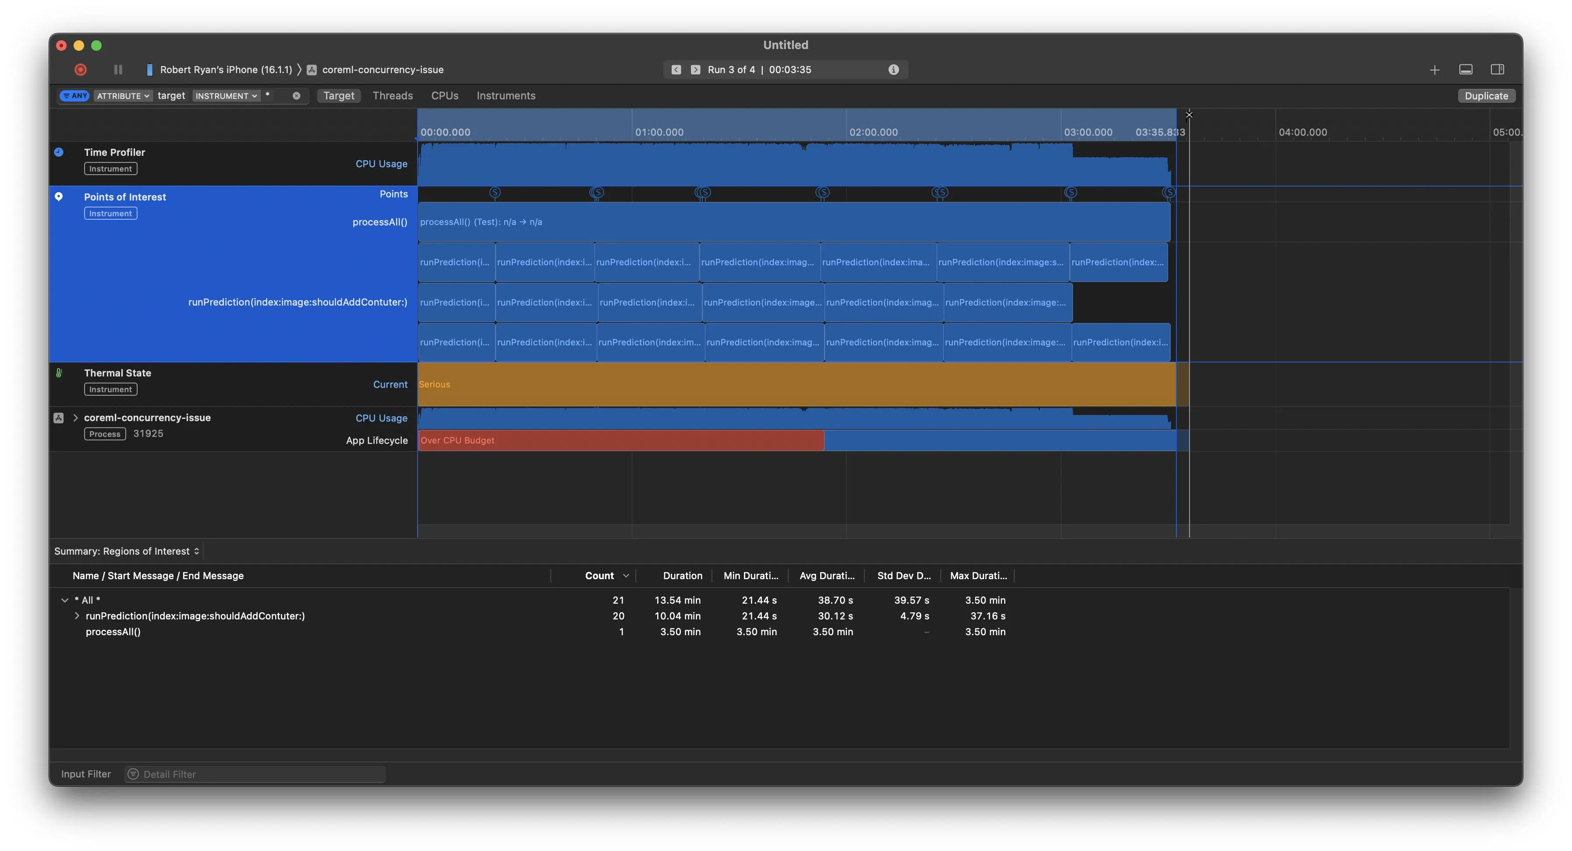This screenshot has width=1572, height=851.
Task: Select the Thermal State Serious orange bar
Action: [793, 385]
